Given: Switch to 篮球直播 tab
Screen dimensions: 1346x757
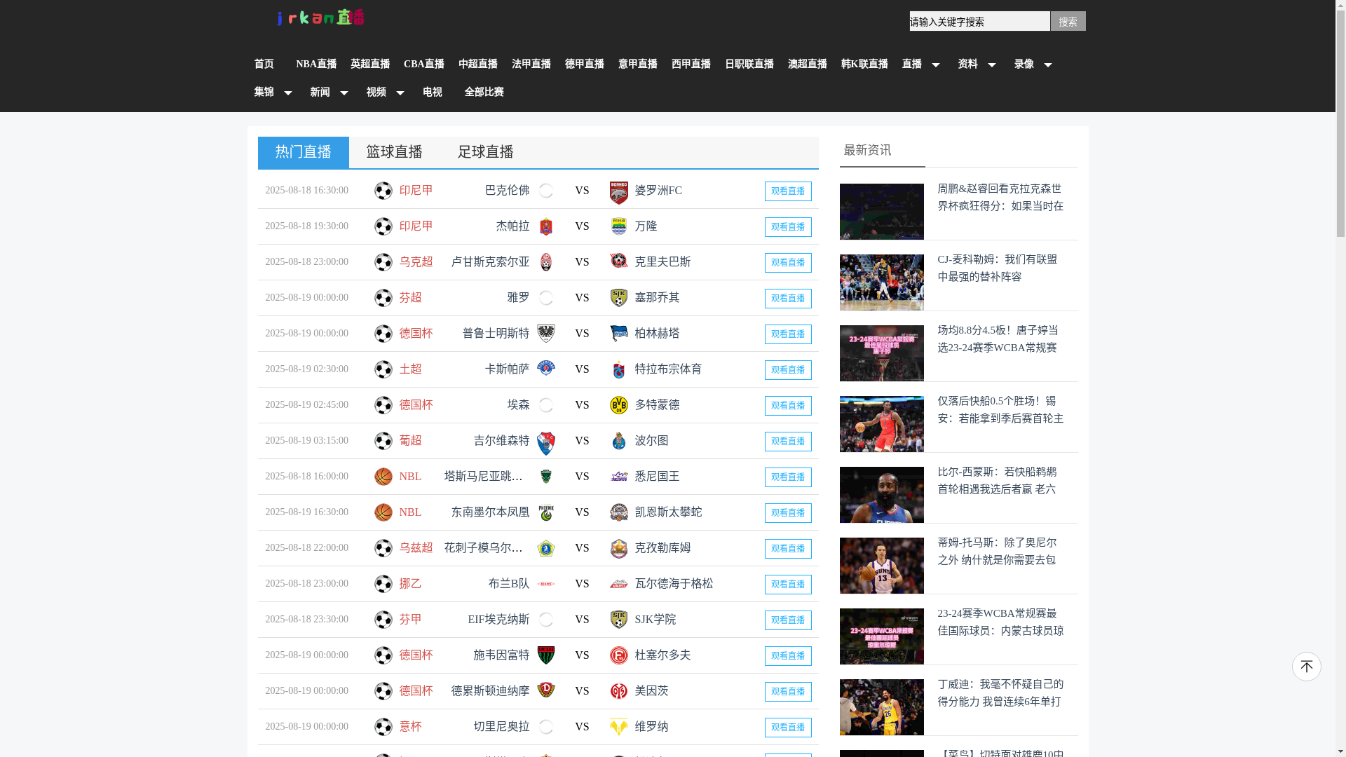Looking at the screenshot, I should coord(394,152).
